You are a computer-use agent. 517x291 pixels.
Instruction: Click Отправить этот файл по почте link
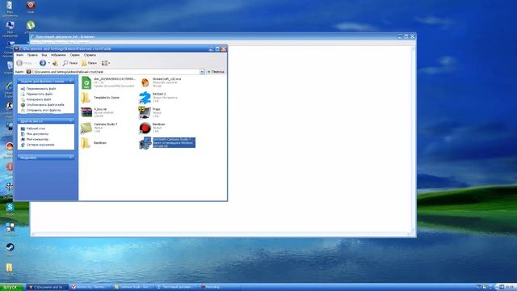click(44, 110)
